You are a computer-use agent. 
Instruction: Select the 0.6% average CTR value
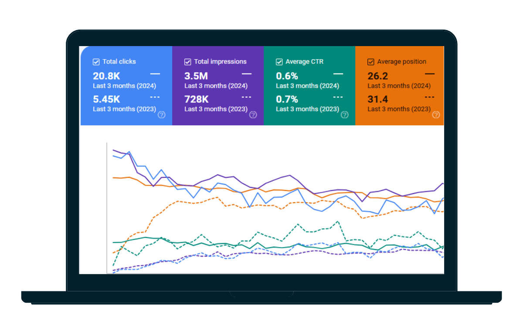287,76
